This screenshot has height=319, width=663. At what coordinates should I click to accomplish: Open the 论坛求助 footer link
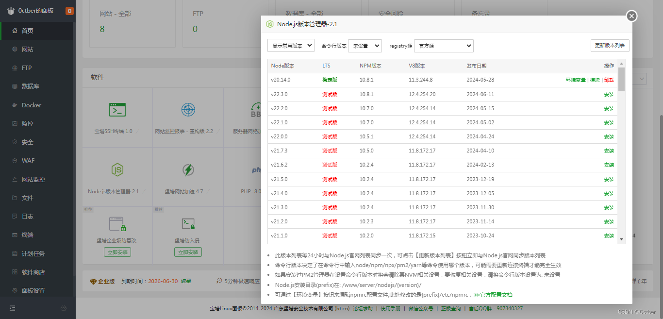(363, 308)
